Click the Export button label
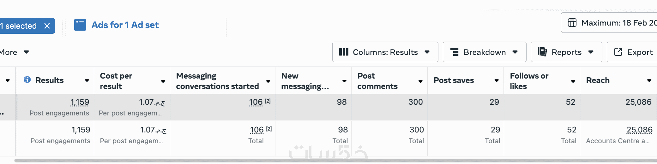Screen dimensions: 657x164 (640, 52)
